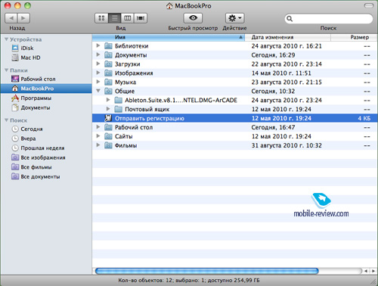Expand the Библиотеки folder
378x286 pixels.
tap(98, 45)
